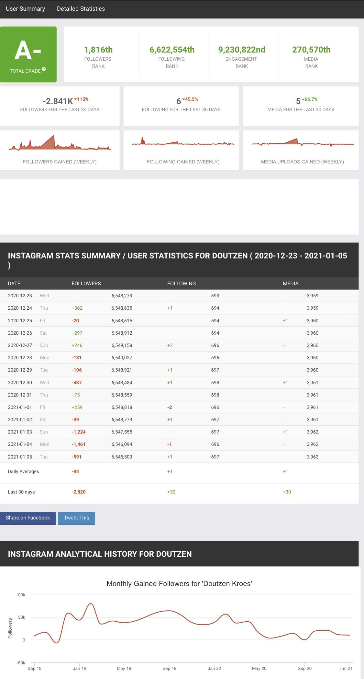This screenshot has width=364, height=679.
Task: Click the Jan 21 label on chart axis
Action: 346,668
